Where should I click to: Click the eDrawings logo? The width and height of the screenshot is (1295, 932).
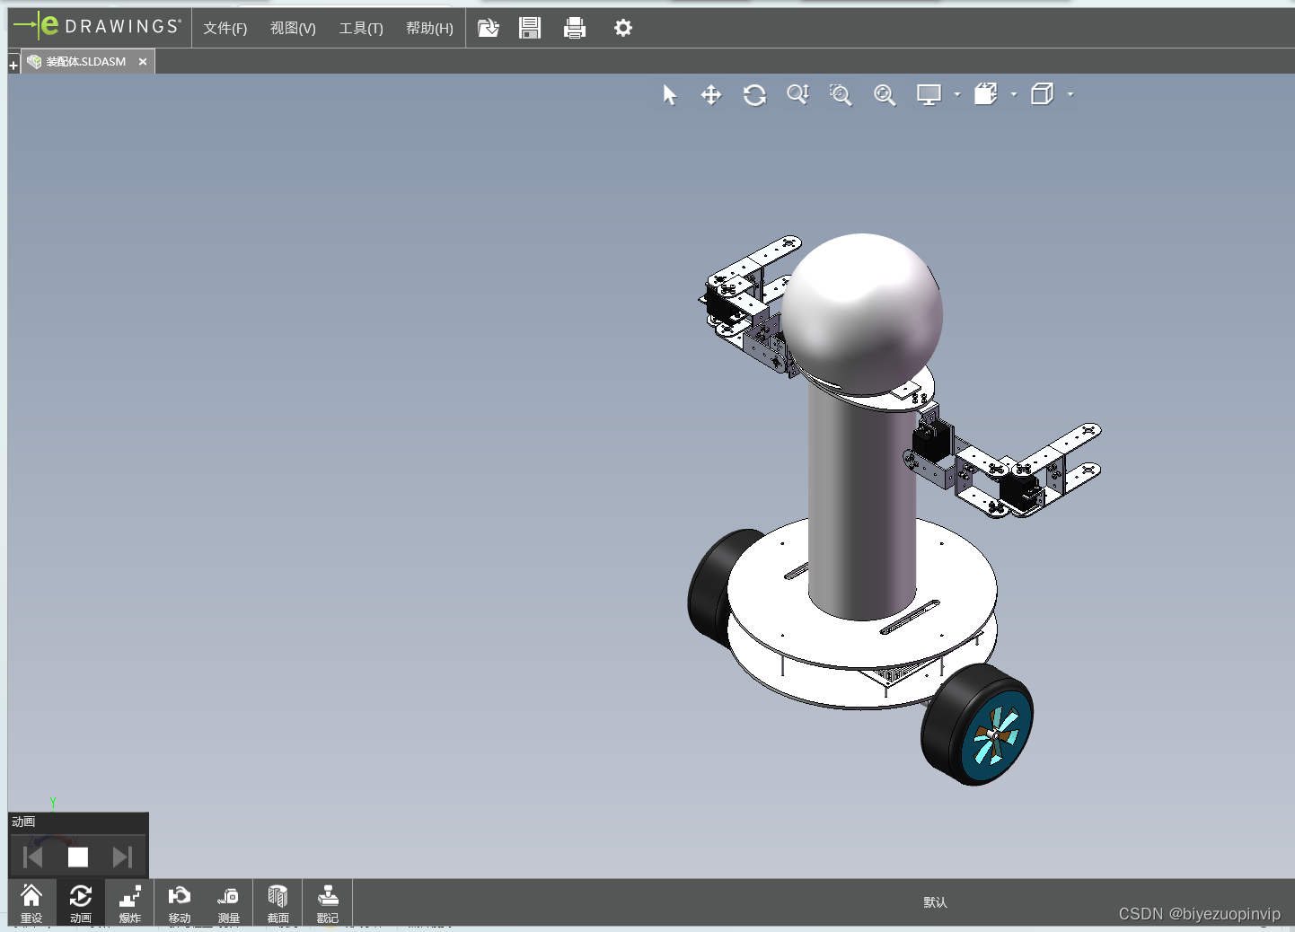coord(98,26)
